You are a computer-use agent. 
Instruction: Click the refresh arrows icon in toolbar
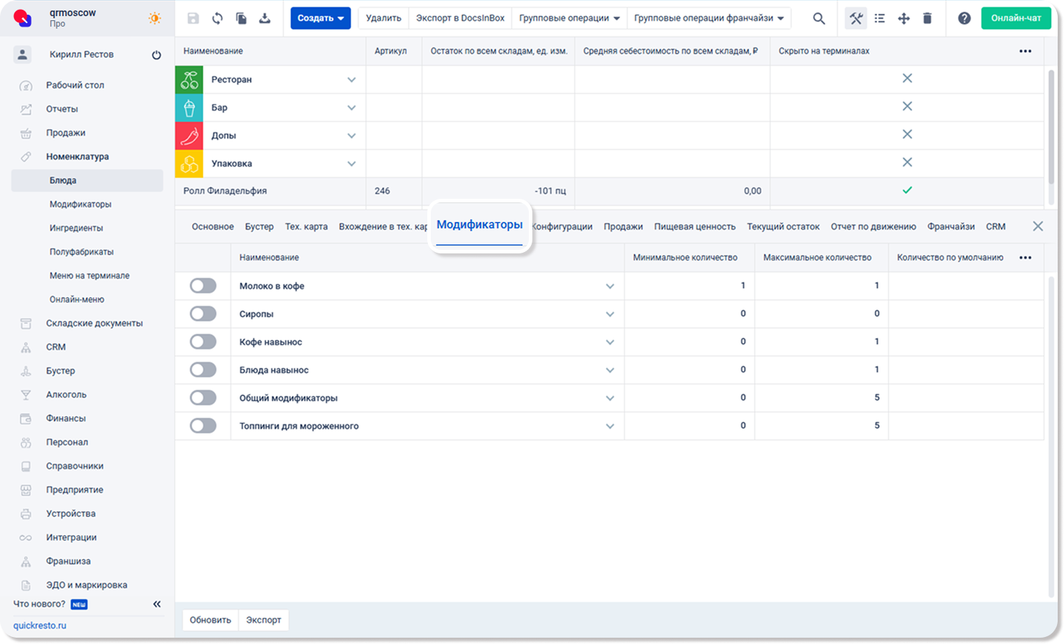[217, 18]
